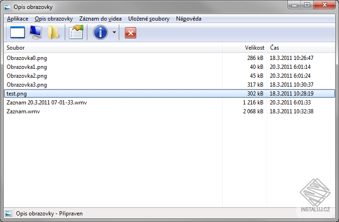
Task: Open the Uložené soubory menu
Action: point(149,19)
